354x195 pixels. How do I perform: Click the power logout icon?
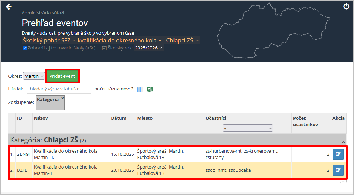tap(346, 6)
